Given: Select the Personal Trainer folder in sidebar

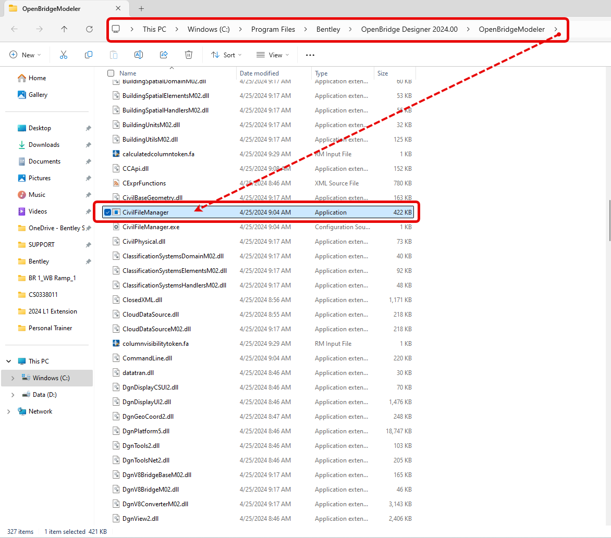Looking at the screenshot, I should [50, 328].
